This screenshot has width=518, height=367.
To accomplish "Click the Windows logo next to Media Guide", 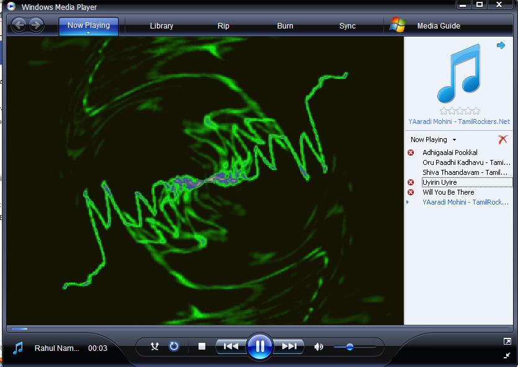I will click(398, 25).
